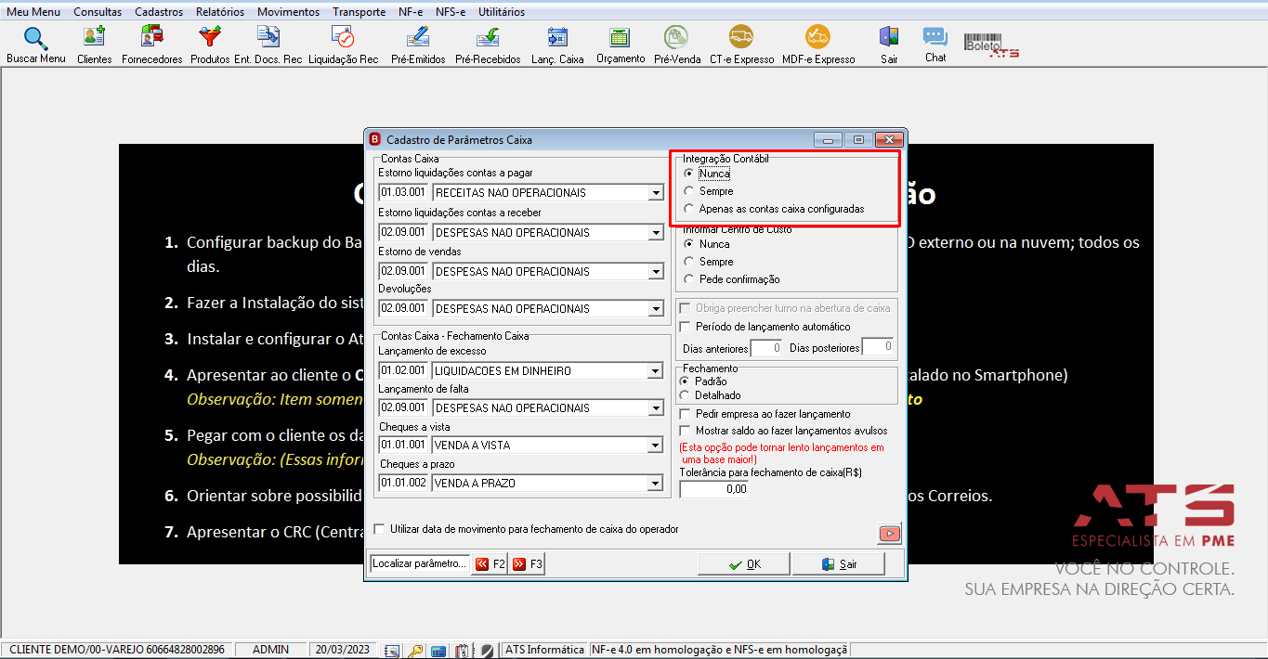Open the Orçamento toolbar icon
The height and width of the screenshot is (659, 1268).
(620, 44)
